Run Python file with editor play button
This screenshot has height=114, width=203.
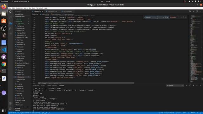193,11
